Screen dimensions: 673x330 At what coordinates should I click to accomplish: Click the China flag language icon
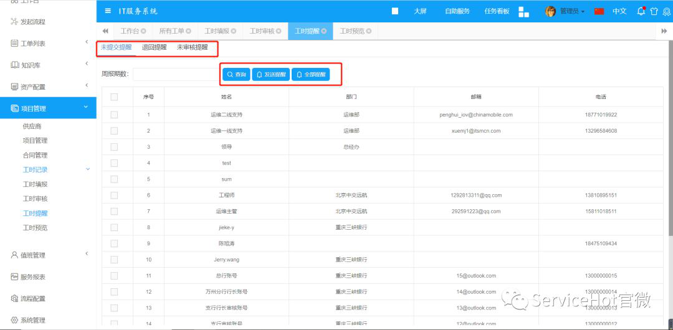[599, 11]
